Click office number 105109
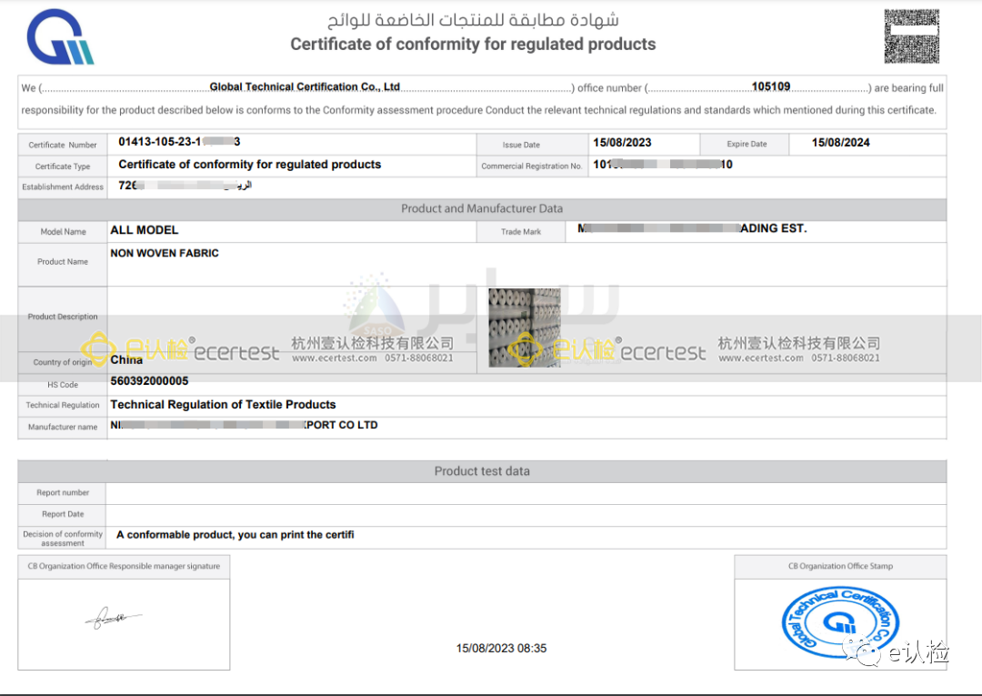This screenshot has width=982, height=696. pyautogui.click(x=771, y=86)
